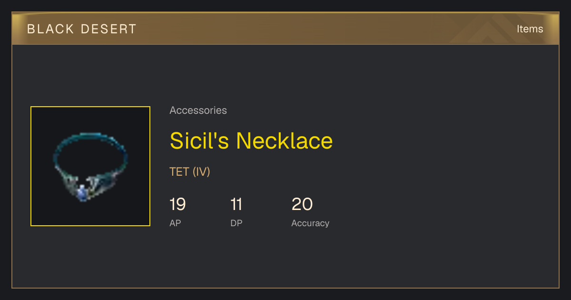Click the Sicil's Necklace item icon
The image size is (571, 300).
tap(90, 166)
